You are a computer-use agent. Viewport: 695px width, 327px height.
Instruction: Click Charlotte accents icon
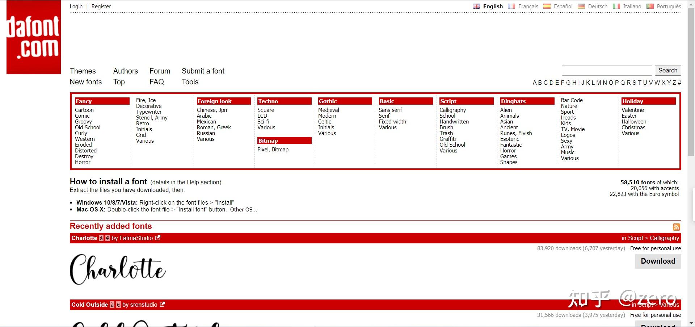pos(101,238)
